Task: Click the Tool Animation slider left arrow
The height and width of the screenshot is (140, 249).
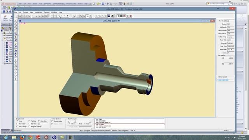Action: click(x=69, y=121)
